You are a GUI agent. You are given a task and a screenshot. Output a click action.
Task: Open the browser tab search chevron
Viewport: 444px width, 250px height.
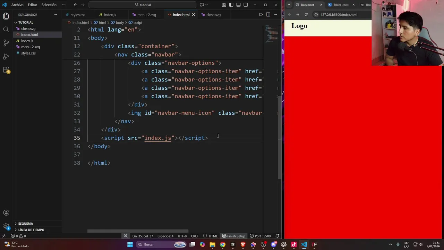coord(289,5)
